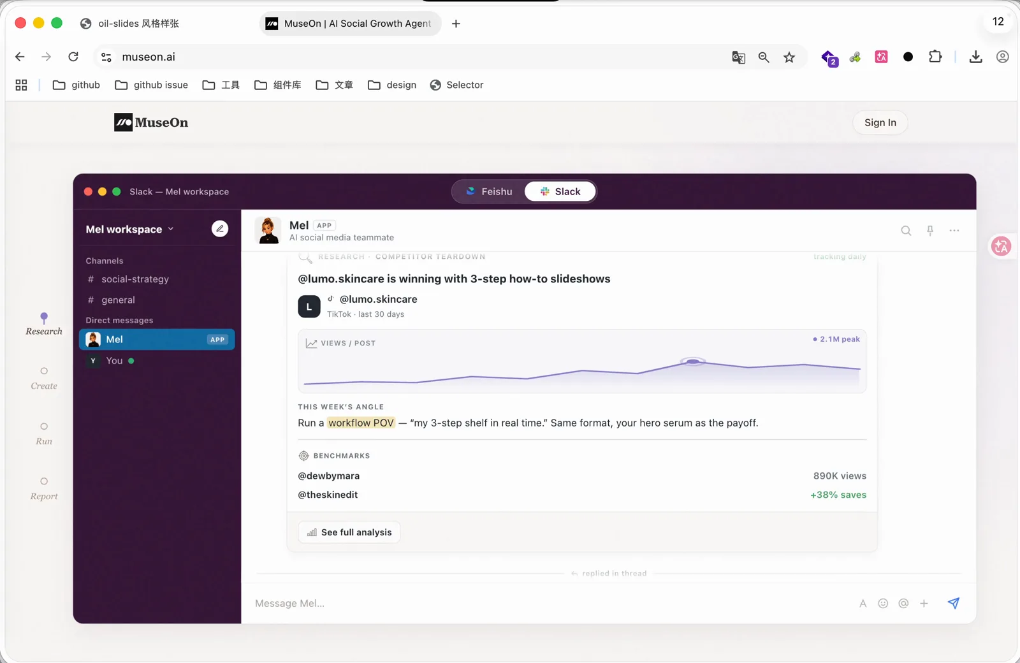Click the plus attachment icon in composer
Viewport: 1020px width, 663px height.
pos(924,603)
